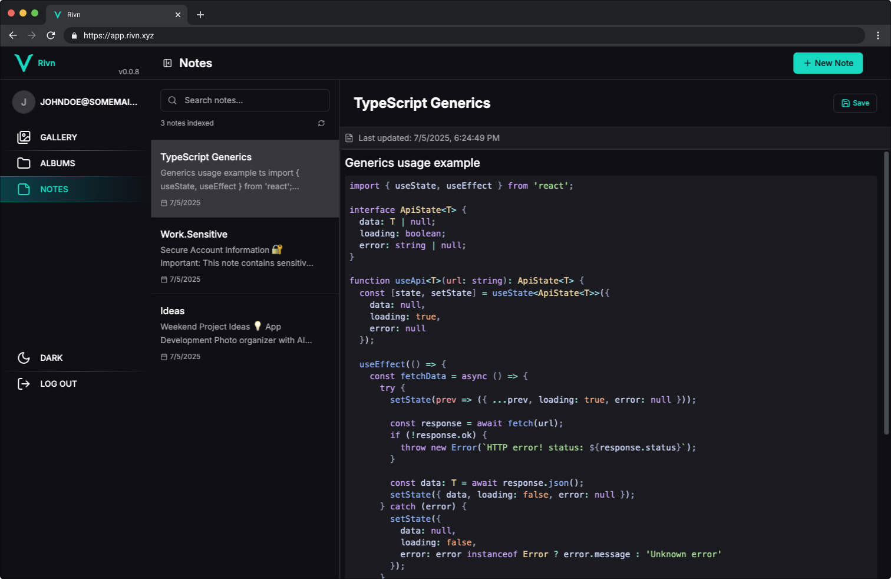Click into the Search notes field
The width and height of the screenshot is (891, 579).
coord(245,100)
